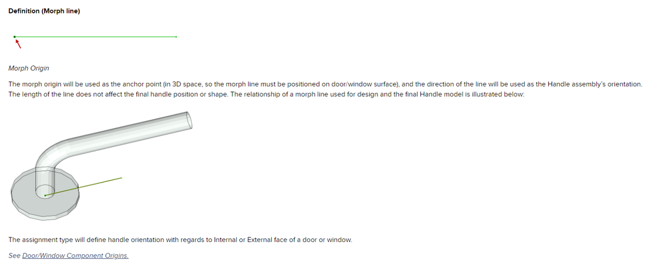Click the green morph origin dot
The height and width of the screenshot is (268, 648).
(x=14, y=37)
